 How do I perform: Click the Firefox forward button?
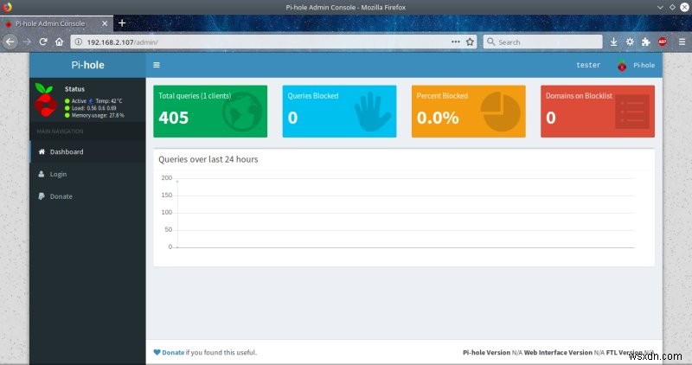[x=27, y=42]
